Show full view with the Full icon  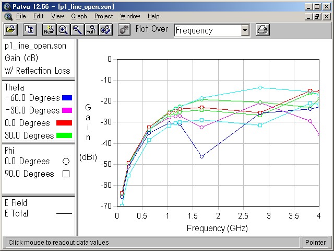coord(91,29)
